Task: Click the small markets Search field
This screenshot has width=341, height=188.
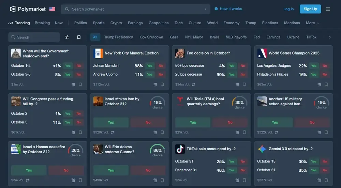Action: (34, 37)
